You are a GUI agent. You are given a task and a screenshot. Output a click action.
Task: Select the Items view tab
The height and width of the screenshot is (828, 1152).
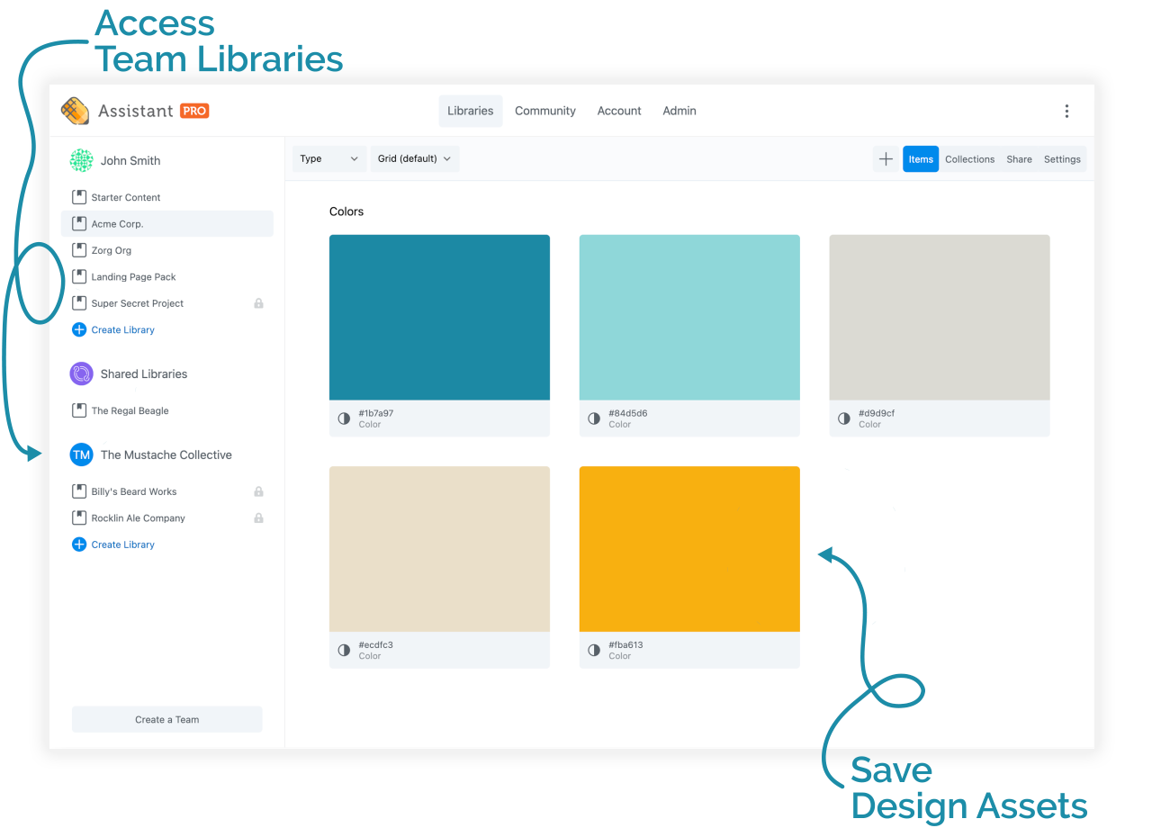point(921,159)
